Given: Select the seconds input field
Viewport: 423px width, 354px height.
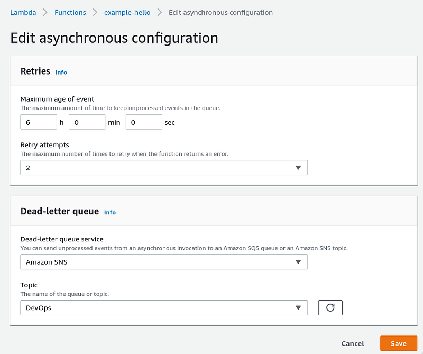Looking at the screenshot, I should pyautogui.click(x=144, y=122).
